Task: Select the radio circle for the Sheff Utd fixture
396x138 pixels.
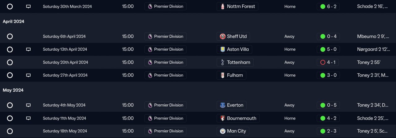Action: [10, 36]
